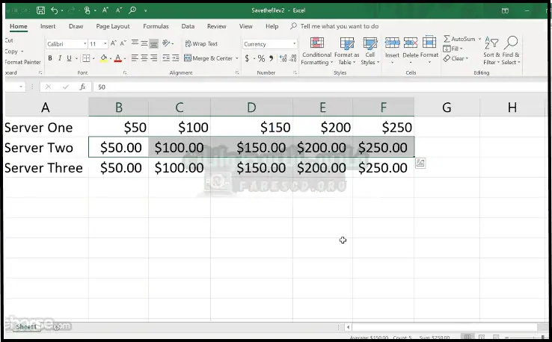Click the AutoSum button
The image size is (552, 342).
coord(459,39)
